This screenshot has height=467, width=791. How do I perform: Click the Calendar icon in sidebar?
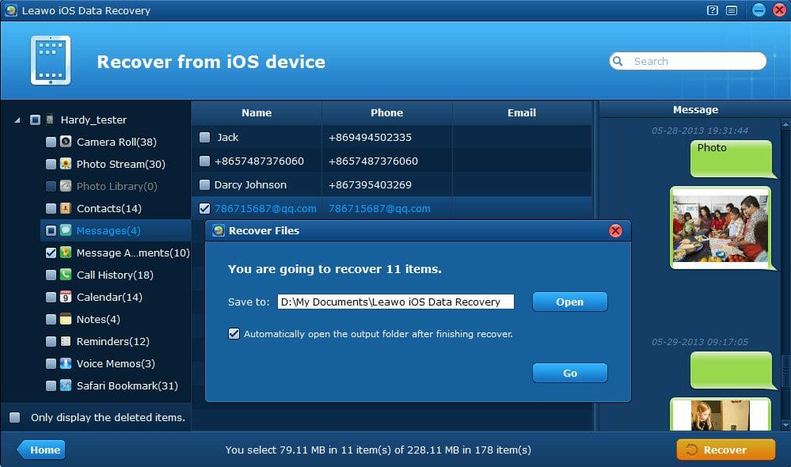[67, 298]
